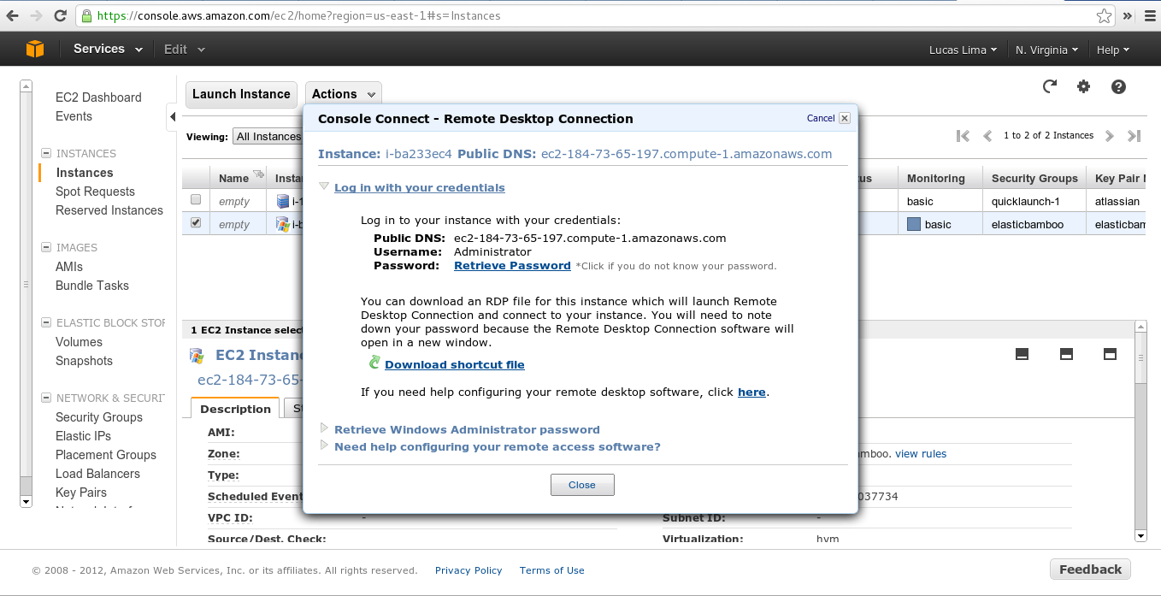Collapse the INSTANCES sidebar section
Screen dimensions: 1161x596
(x=46, y=154)
